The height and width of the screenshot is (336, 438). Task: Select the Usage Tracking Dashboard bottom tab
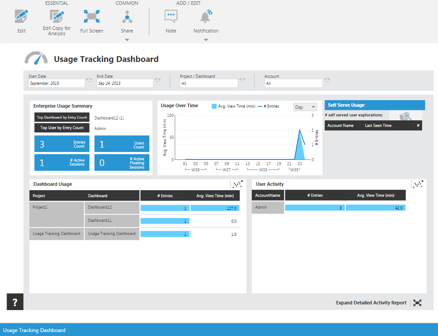point(34,330)
